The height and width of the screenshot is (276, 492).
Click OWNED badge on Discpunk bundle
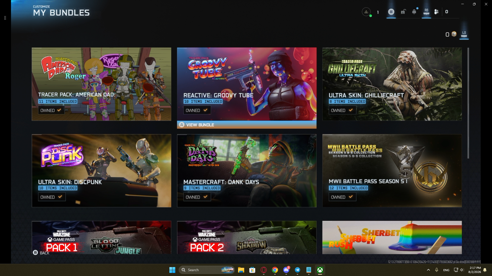52,197
